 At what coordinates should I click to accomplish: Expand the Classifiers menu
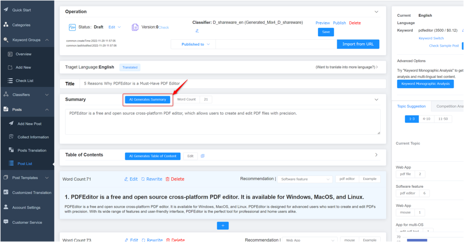pos(47,95)
